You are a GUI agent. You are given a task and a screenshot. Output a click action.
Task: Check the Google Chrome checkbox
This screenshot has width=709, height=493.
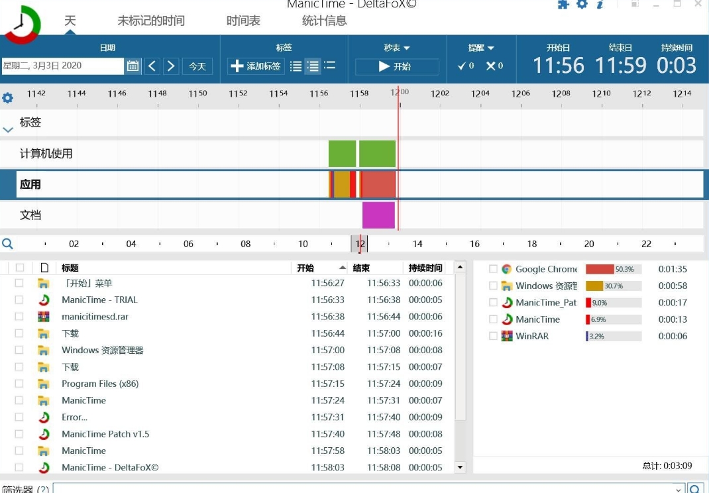(493, 269)
